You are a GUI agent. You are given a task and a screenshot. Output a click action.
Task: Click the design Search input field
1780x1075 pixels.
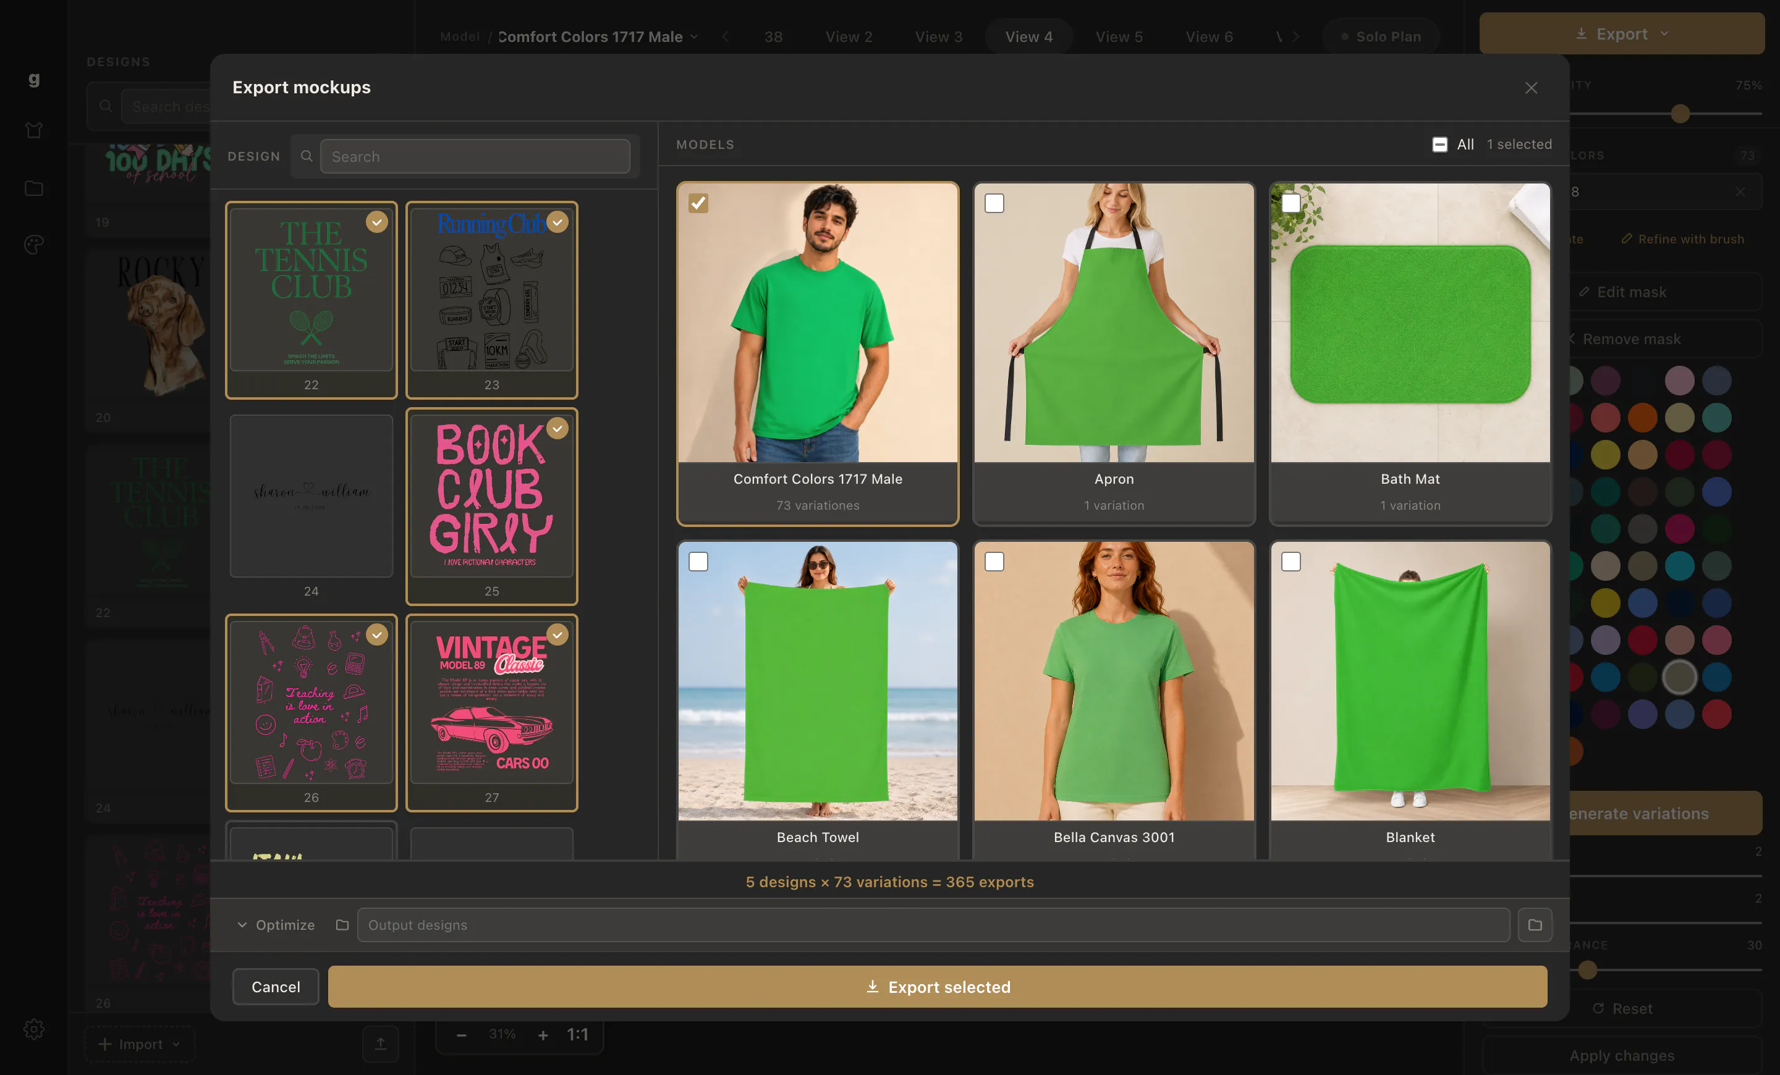pyautogui.click(x=475, y=156)
